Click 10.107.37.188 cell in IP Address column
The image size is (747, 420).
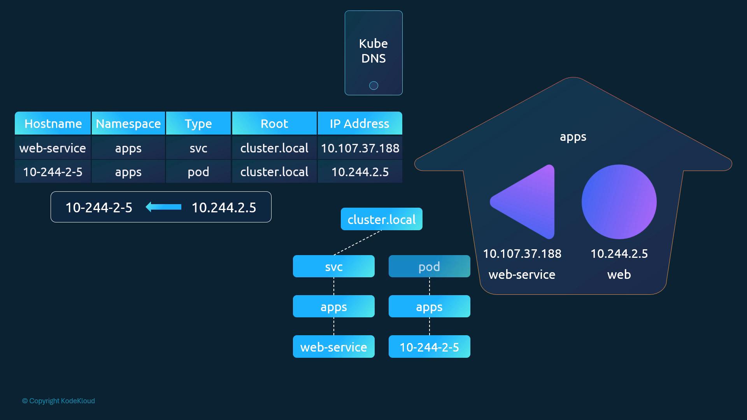tap(360, 148)
